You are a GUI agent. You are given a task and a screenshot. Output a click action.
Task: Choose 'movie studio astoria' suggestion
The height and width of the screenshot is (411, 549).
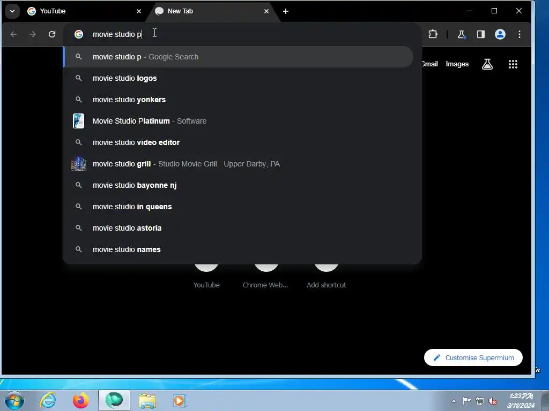pos(238,228)
